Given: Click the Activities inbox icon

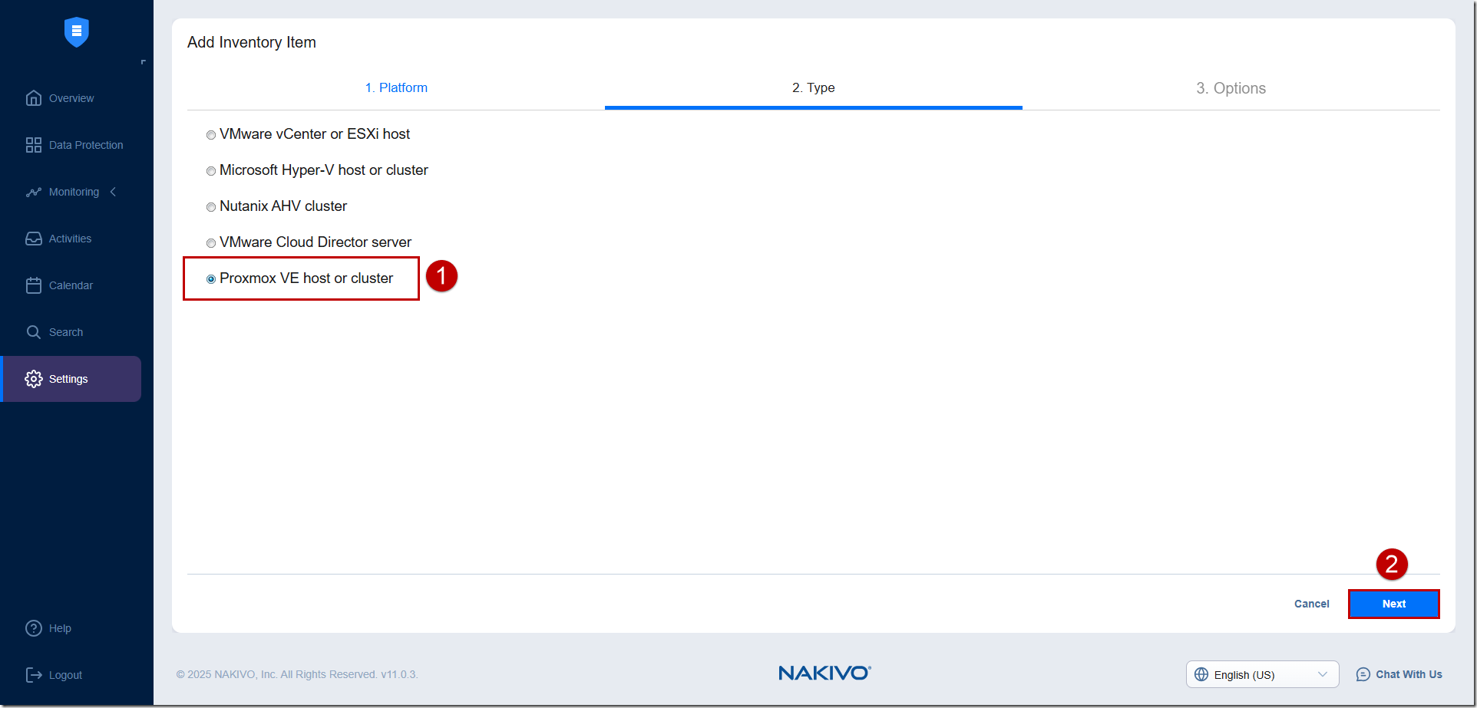Looking at the screenshot, I should (x=34, y=239).
